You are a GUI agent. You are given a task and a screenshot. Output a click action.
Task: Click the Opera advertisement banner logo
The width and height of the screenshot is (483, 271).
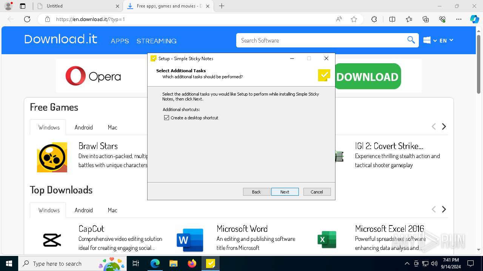pos(93,76)
